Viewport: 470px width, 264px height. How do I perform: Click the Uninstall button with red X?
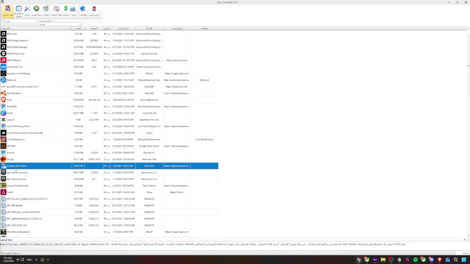[x=56, y=11]
